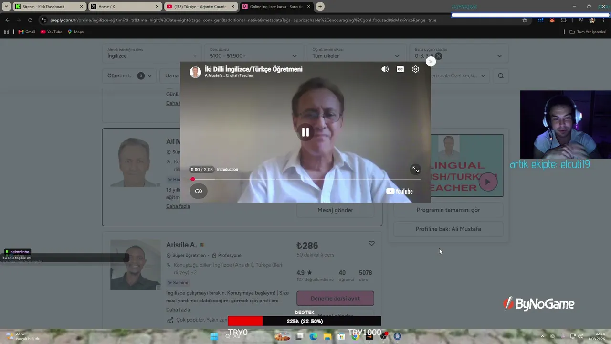
Task: Expand the Öğretmenin ülkesi country dropdown
Action: click(356, 53)
